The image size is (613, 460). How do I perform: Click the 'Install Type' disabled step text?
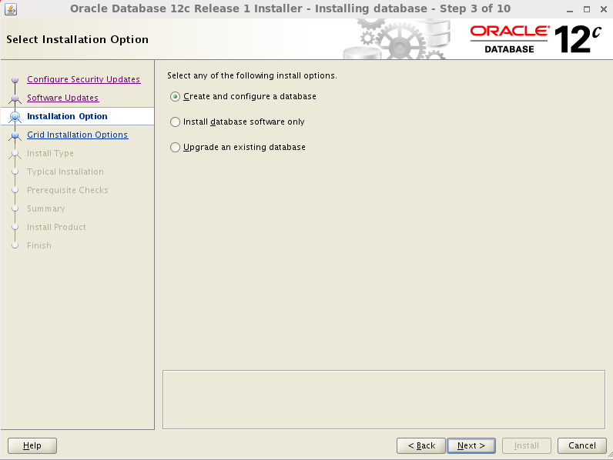point(50,153)
